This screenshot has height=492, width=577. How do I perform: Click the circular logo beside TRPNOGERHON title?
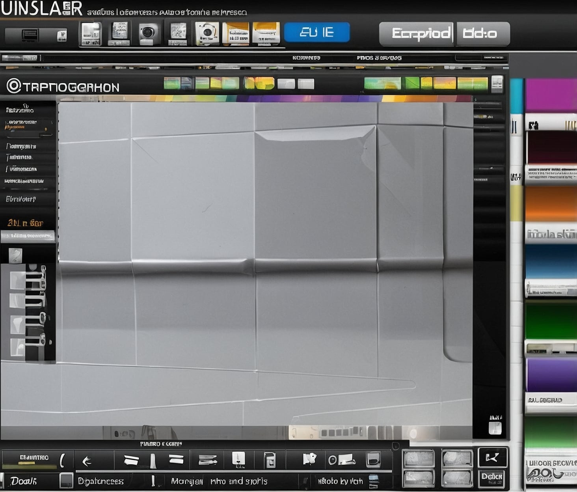click(14, 86)
